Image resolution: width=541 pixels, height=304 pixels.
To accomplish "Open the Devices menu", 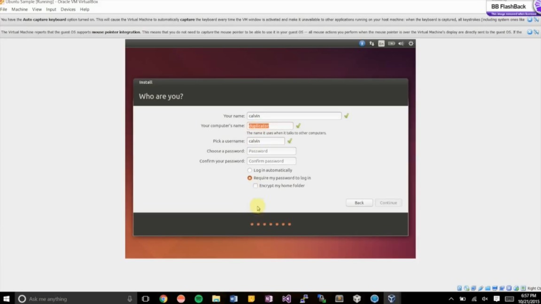I will tap(68, 9).
